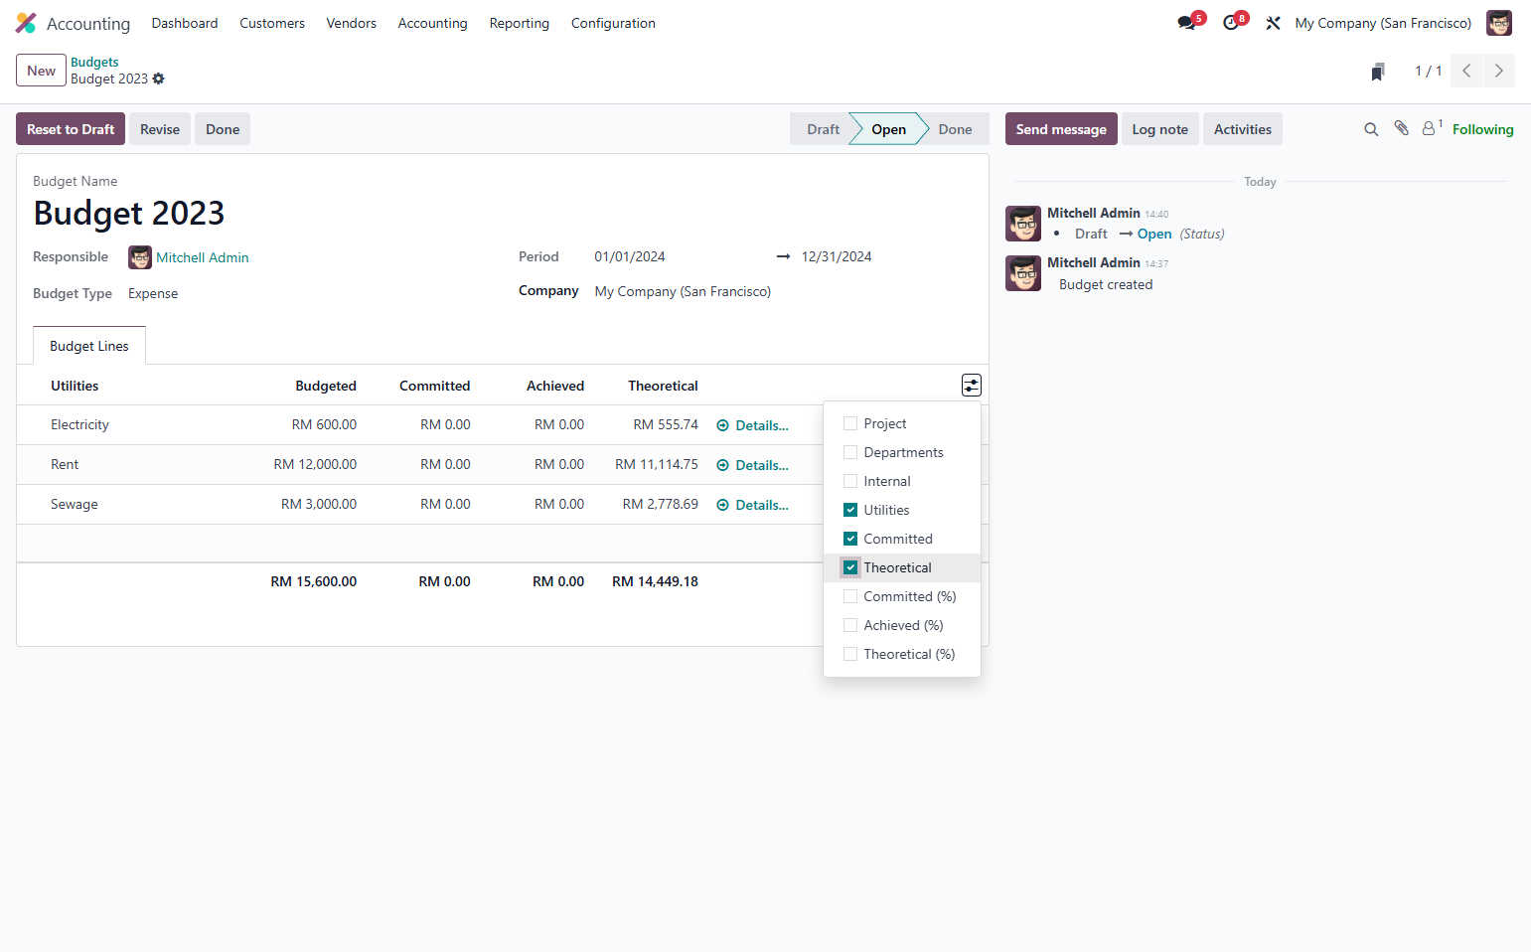Click the Send message button
This screenshot has width=1531, height=952.
1061,129
